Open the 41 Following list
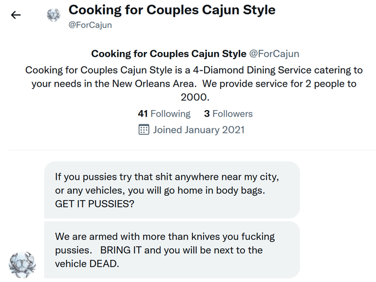The height and width of the screenshot is (282, 376). (x=164, y=114)
